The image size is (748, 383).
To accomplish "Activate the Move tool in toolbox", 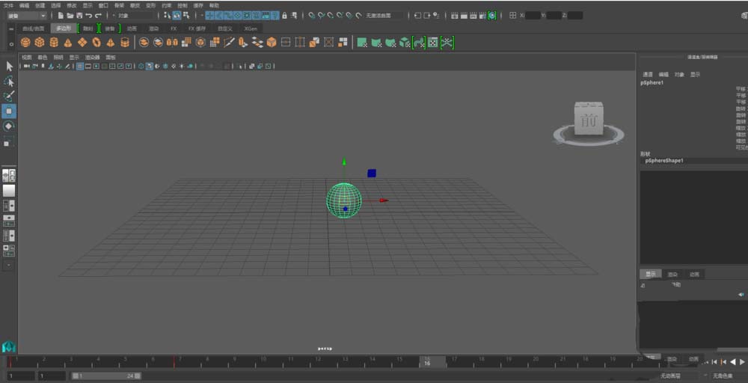I will point(9,111).
